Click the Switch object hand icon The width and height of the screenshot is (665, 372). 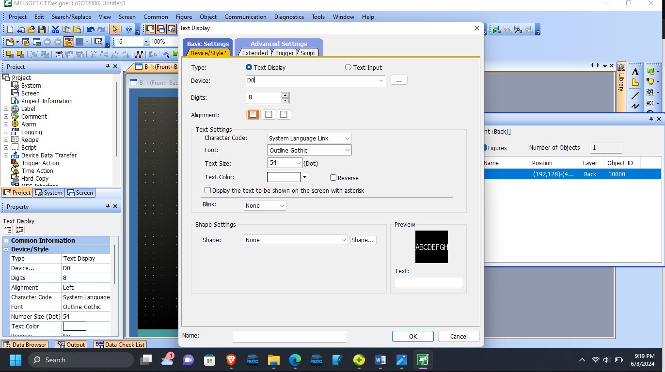click(x=650, y=71)
